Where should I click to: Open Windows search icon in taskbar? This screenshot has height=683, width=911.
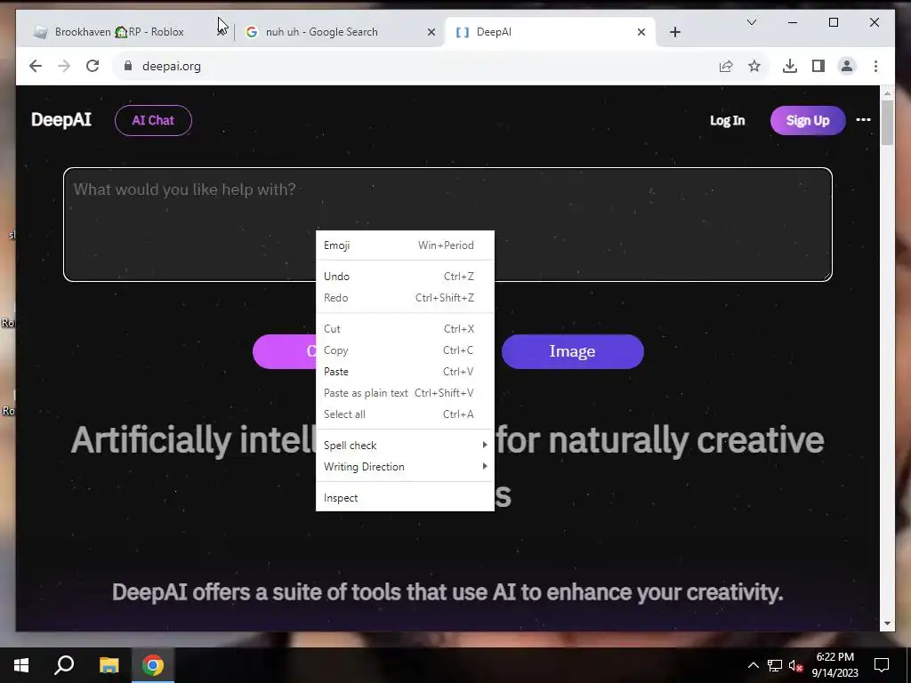64,665
